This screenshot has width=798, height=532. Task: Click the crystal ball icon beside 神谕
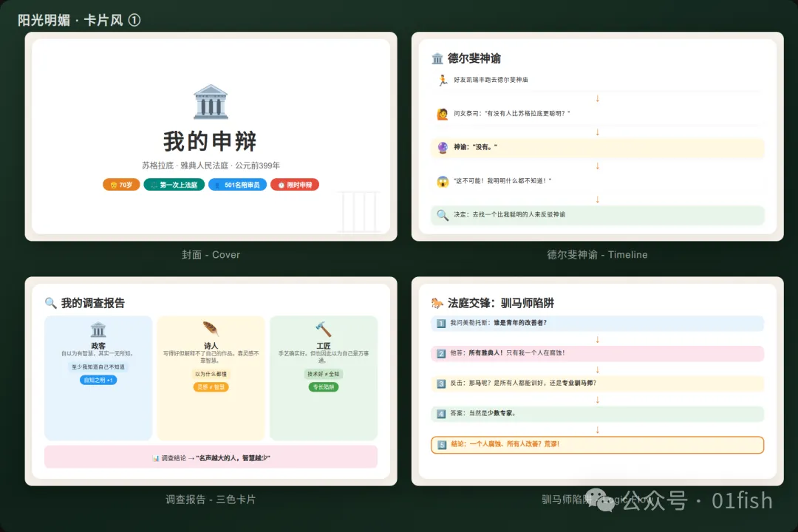[x=443, y=148]
